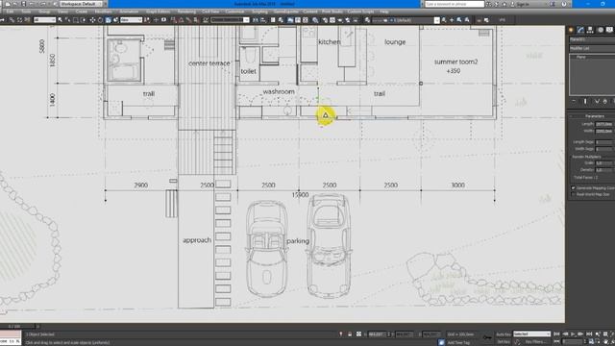This screenshot has height=346, width=615.
Task: Click the Width spinner field
Action: (603, 131)
